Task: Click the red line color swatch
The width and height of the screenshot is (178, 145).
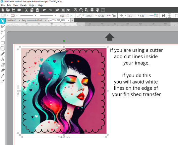Action: tap(13, 15)
